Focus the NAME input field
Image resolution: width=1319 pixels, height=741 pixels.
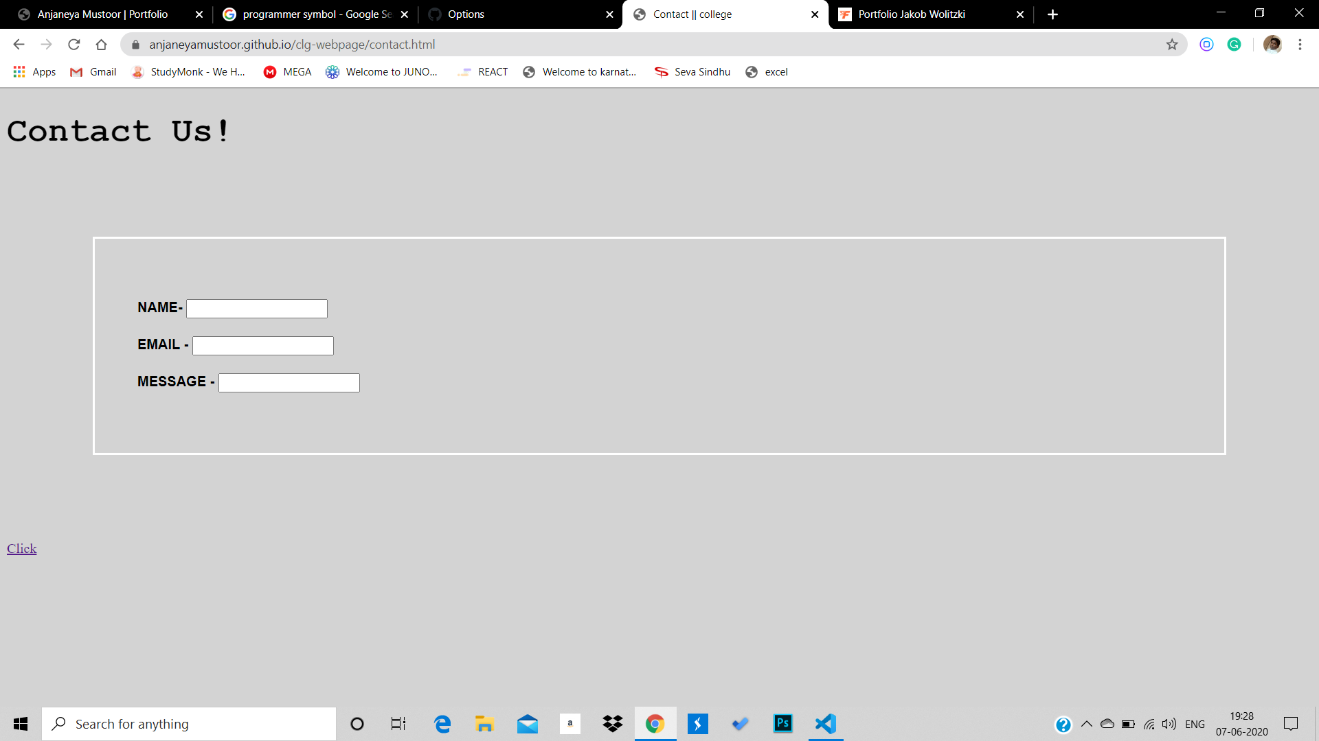257,309
